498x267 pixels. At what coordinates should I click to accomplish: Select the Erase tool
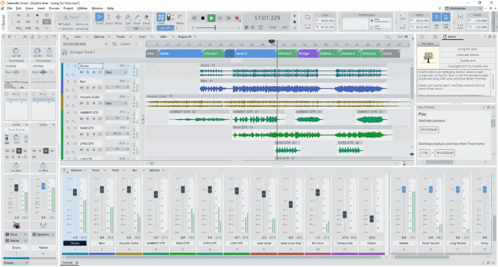click(x=147, y=19)
